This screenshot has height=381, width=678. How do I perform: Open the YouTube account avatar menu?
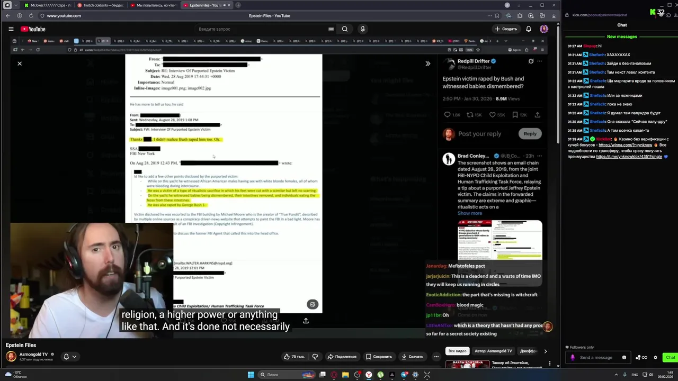click(x=544, y=29)
